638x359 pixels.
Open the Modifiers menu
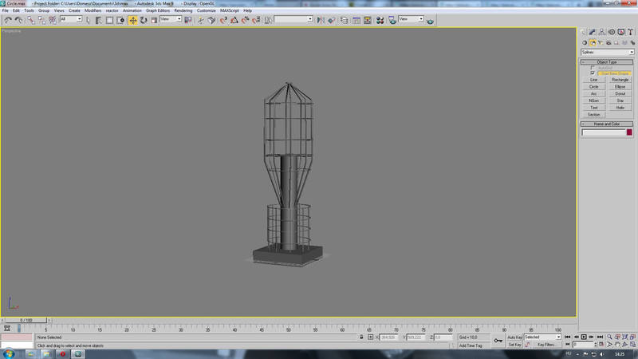[93, 10]
